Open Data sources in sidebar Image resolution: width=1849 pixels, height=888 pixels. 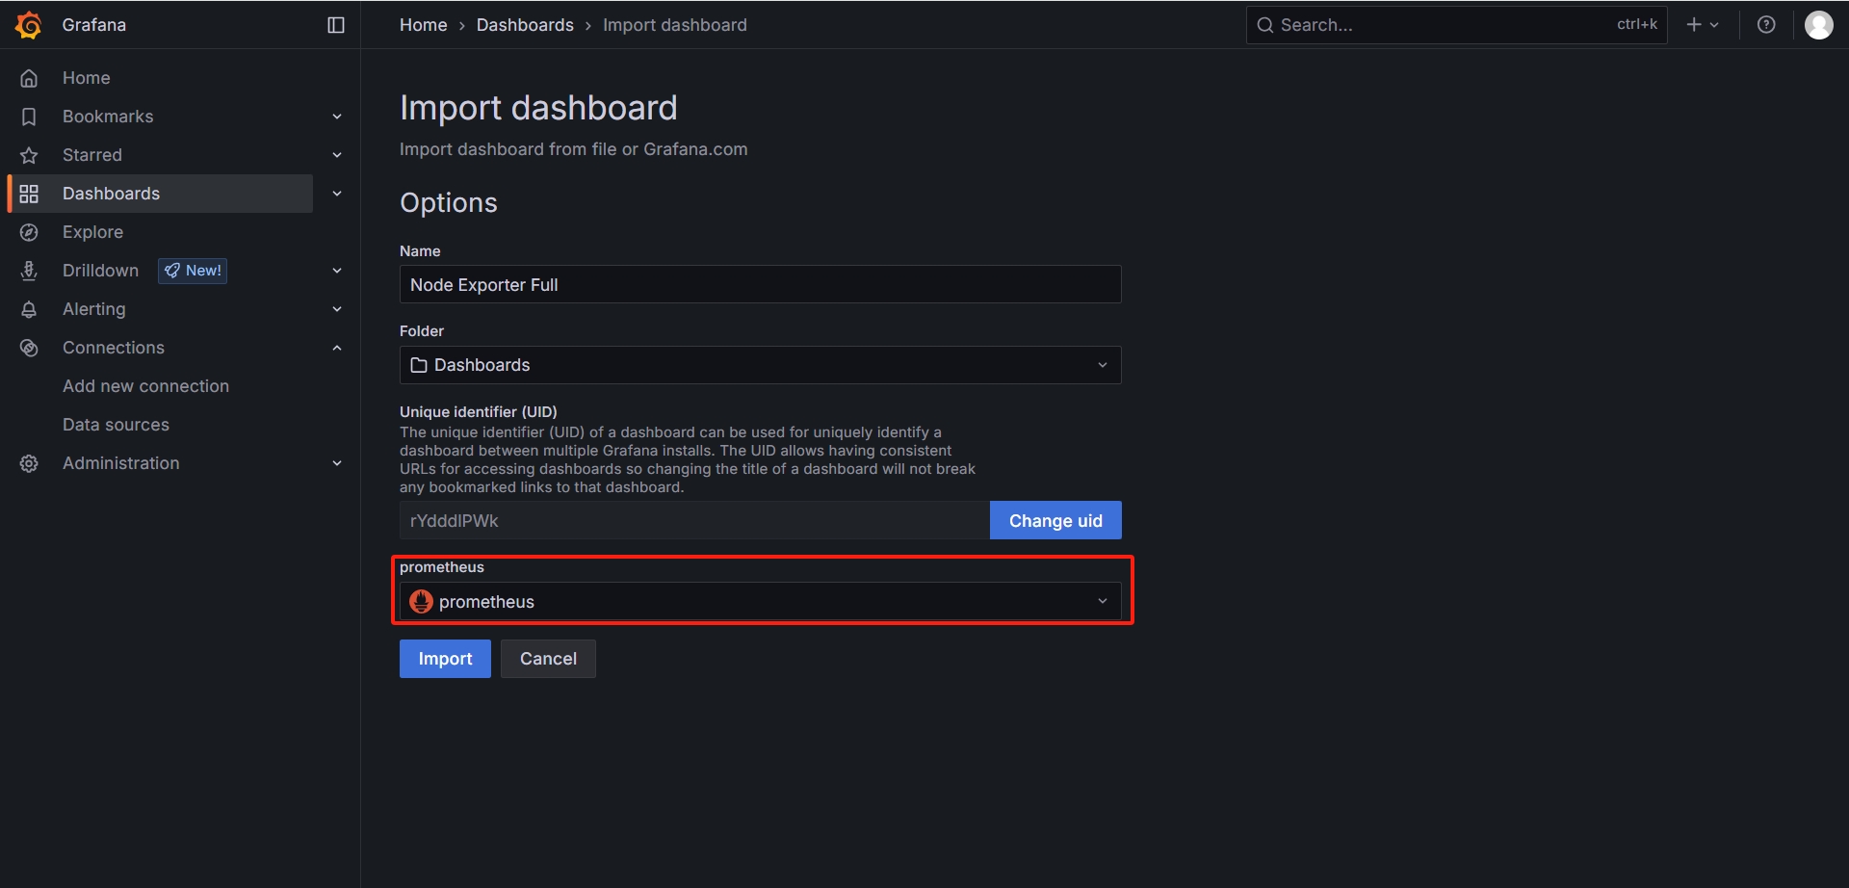point(116,425)
